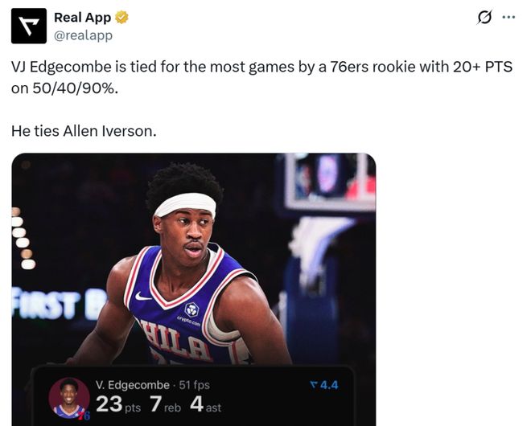Click the 51 fps label
The height and width of the screenshot is (426, 531).
(194, 385)
